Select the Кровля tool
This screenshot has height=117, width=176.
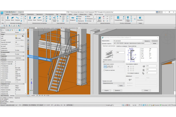tap(79, 17)
